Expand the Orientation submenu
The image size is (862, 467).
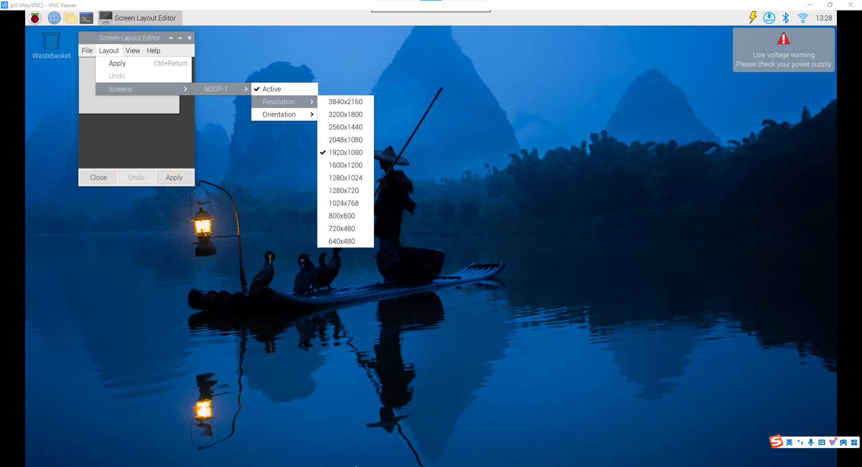coord(284,115)
